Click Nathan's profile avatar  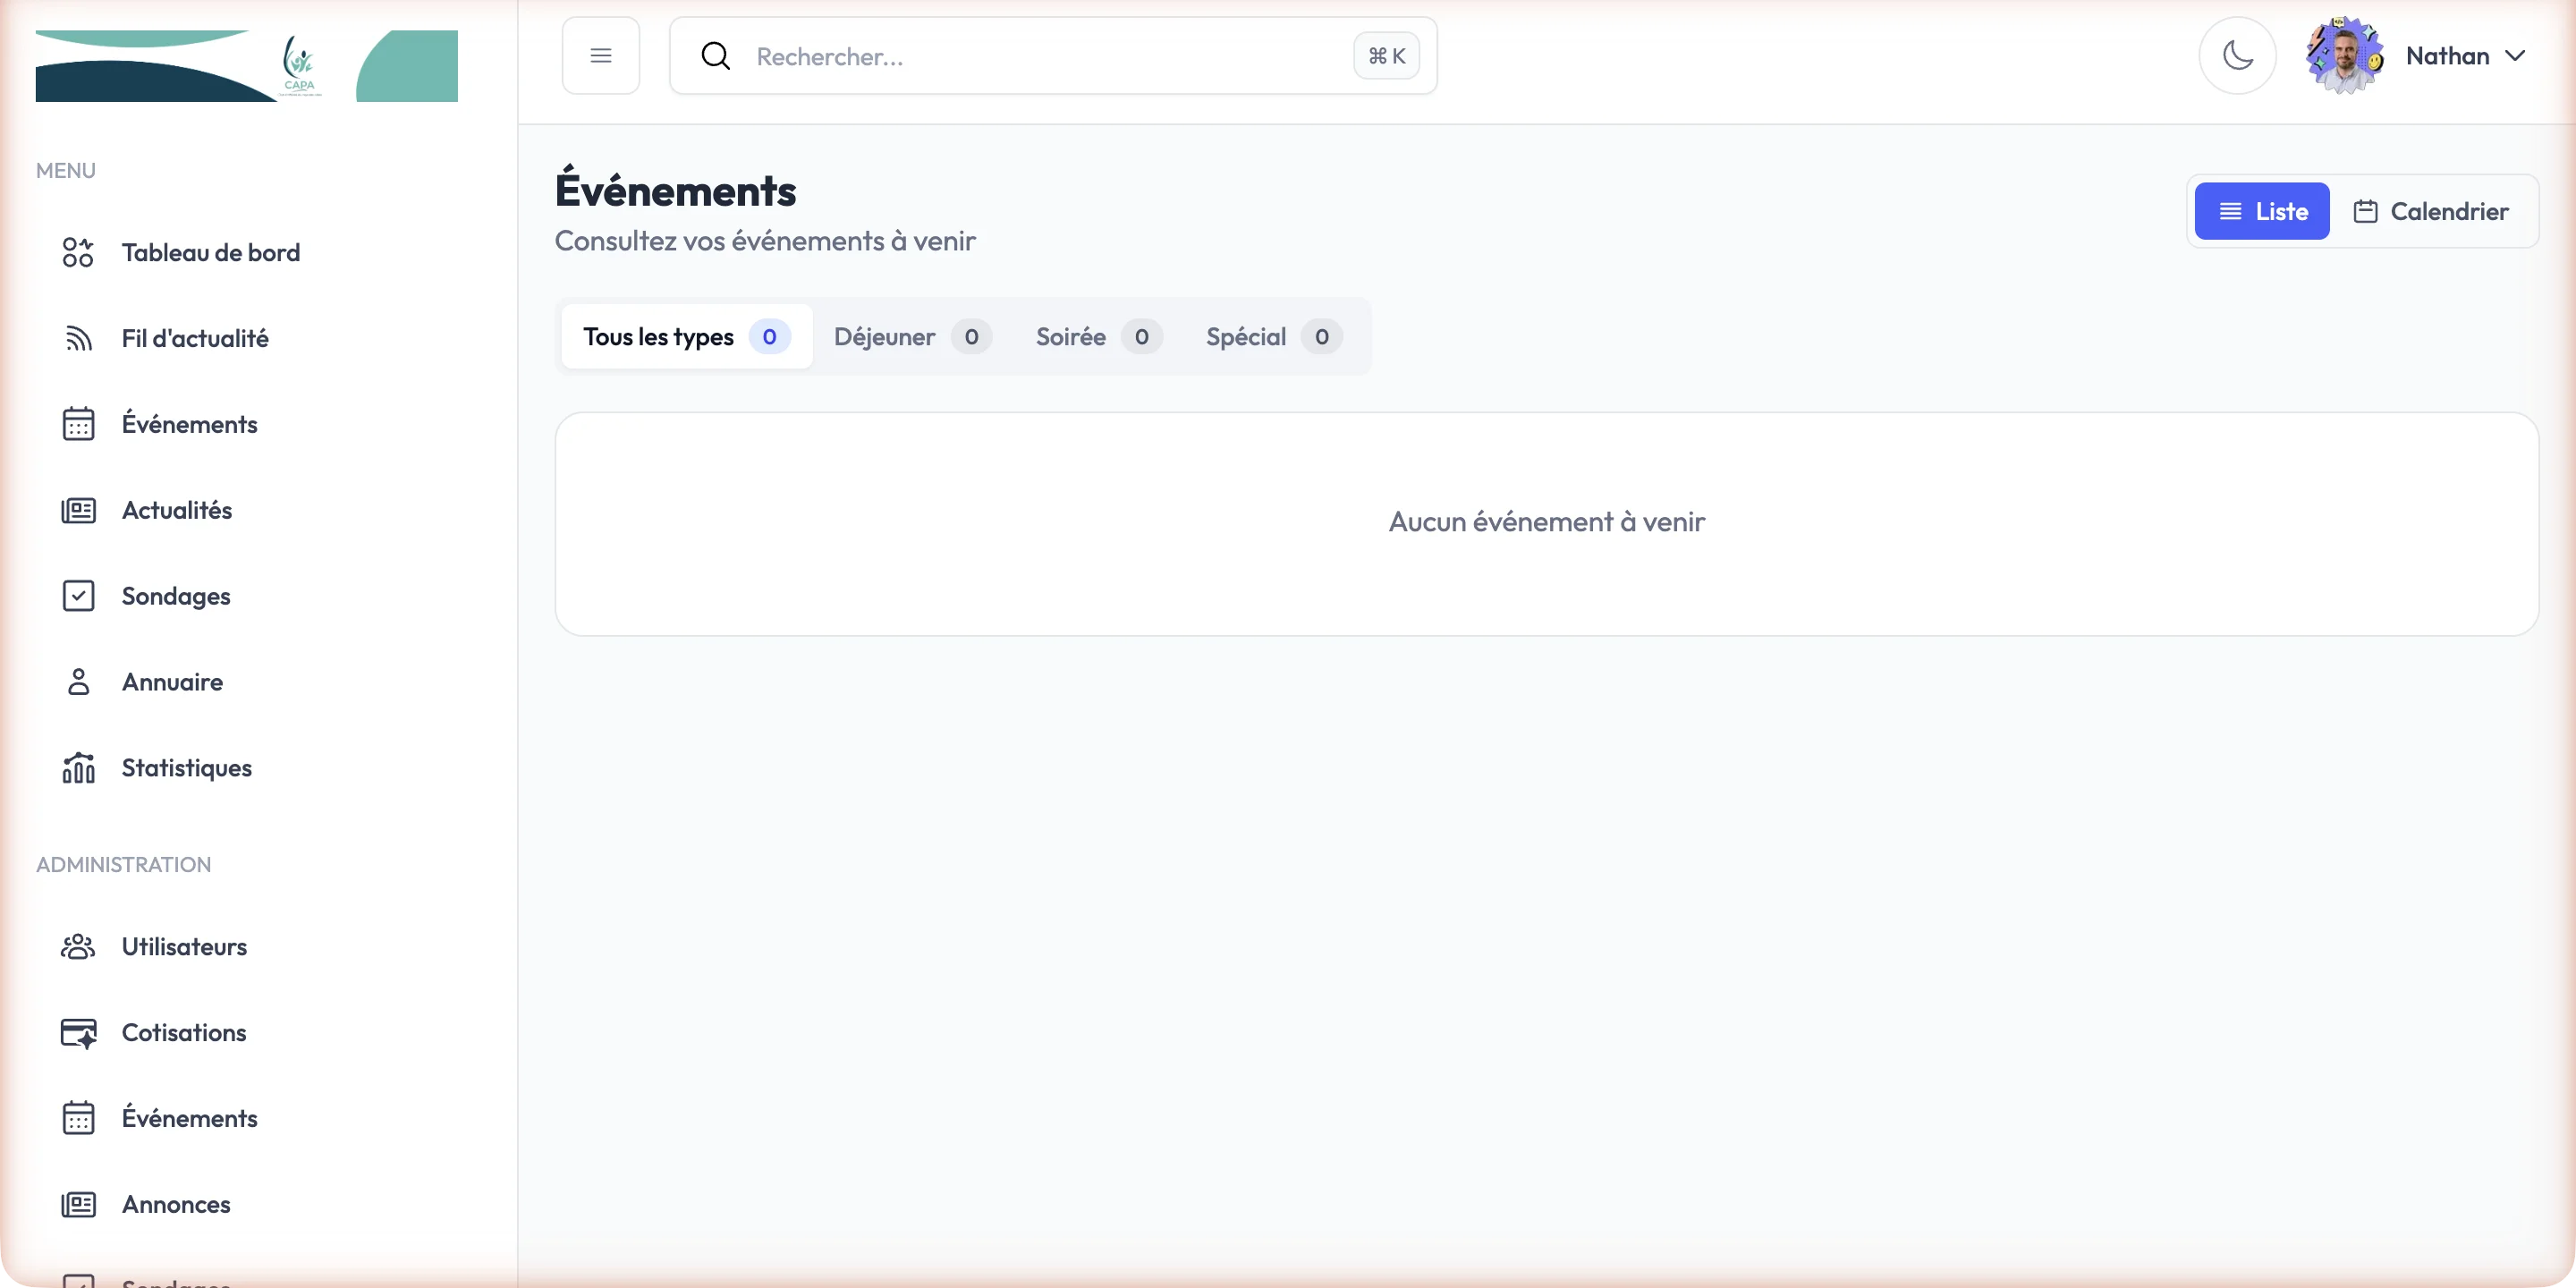tap(2343, 56)
